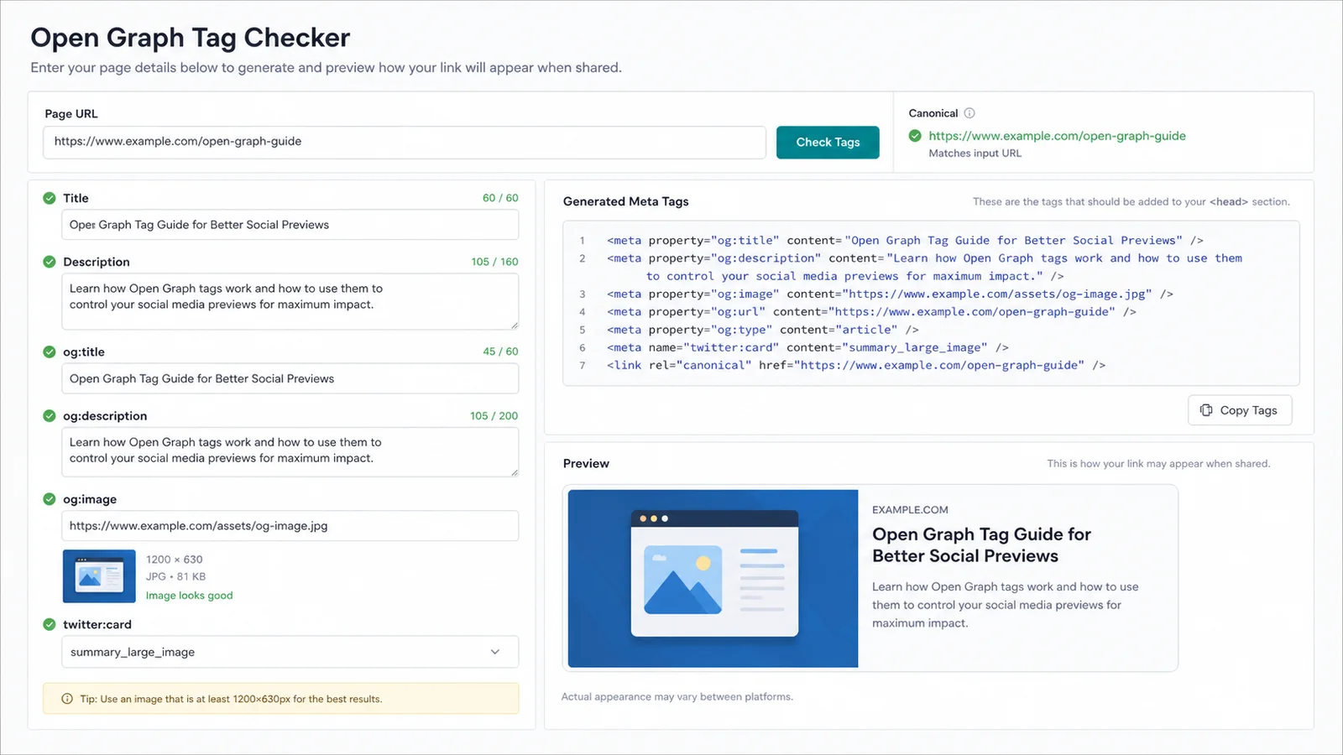Click the '45 / 60' og:title counter
The height and width of the screenshot is (755, 1343).
pyautogui.click(x=500, y=351)
